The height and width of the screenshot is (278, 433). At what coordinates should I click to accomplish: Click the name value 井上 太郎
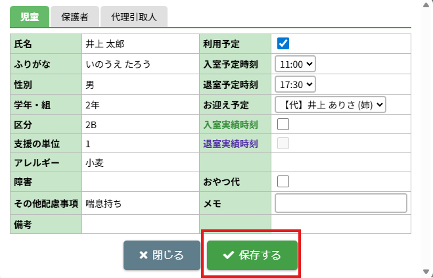point(105,45)
